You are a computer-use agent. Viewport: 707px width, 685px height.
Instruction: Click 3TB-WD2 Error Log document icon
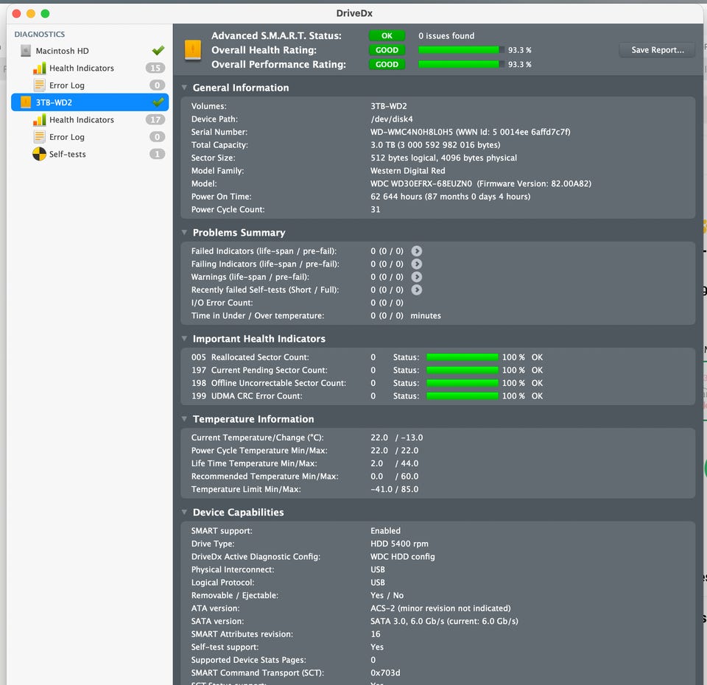click(39, 137)
